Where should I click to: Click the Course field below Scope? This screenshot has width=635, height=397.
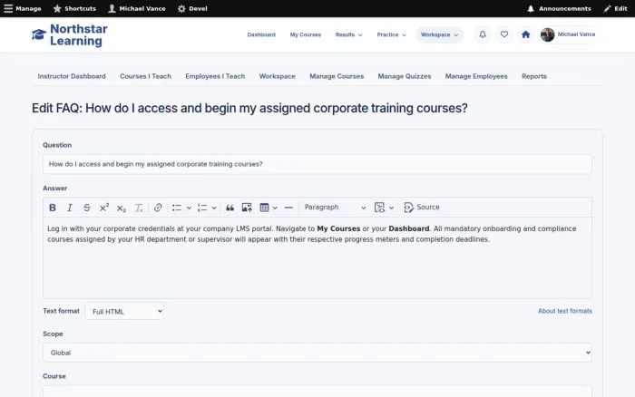pyautogui.click(x=317, y=391)
